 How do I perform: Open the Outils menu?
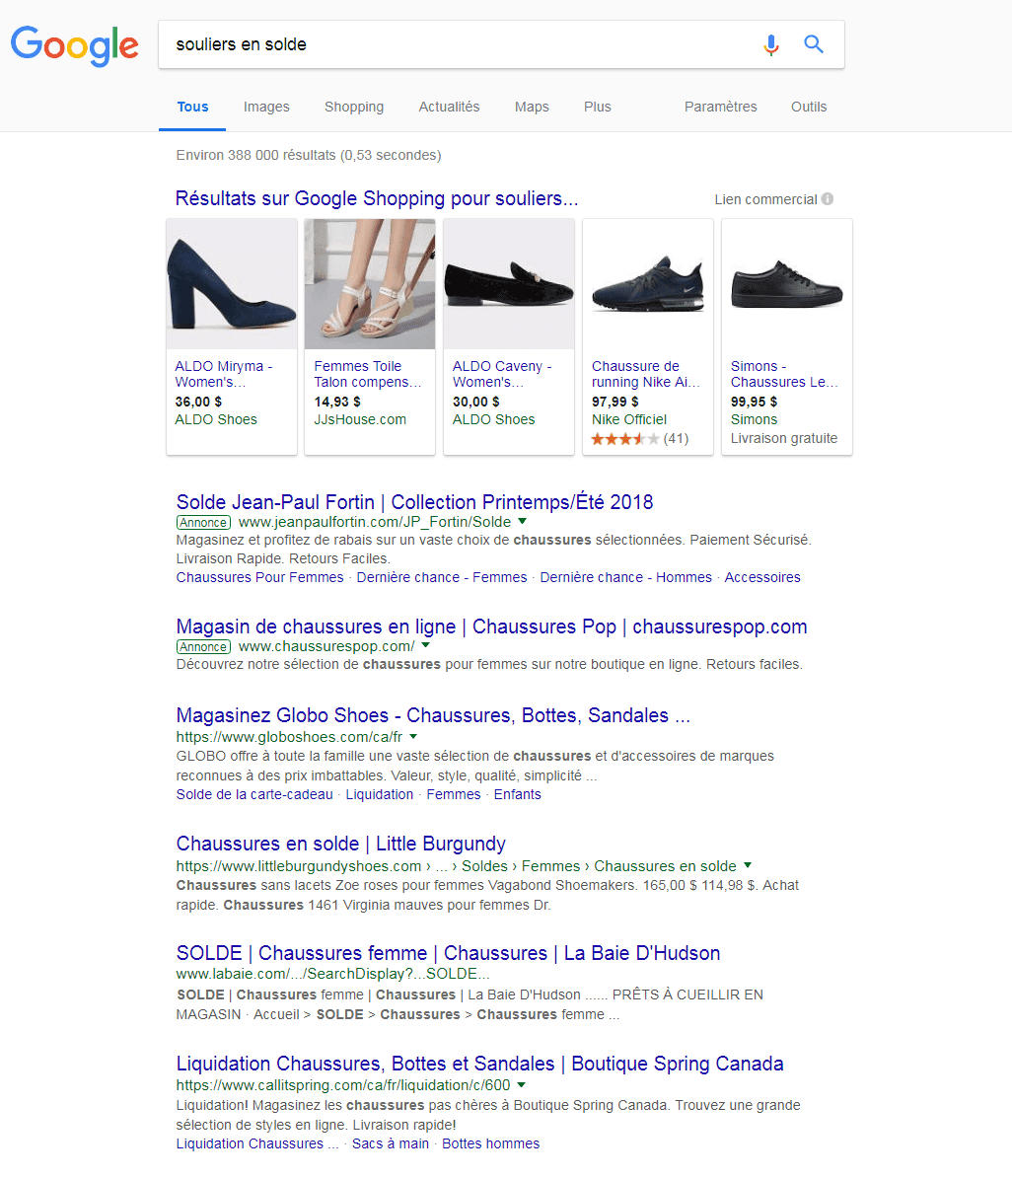point(809,107)
